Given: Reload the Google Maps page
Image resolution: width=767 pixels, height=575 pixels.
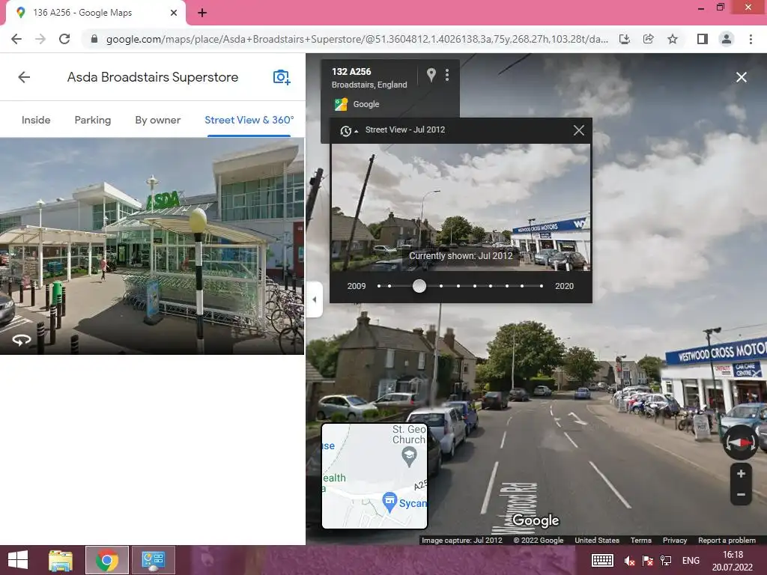Looking at the screenshot, I should pyautogui.click(x=64, y=39).
